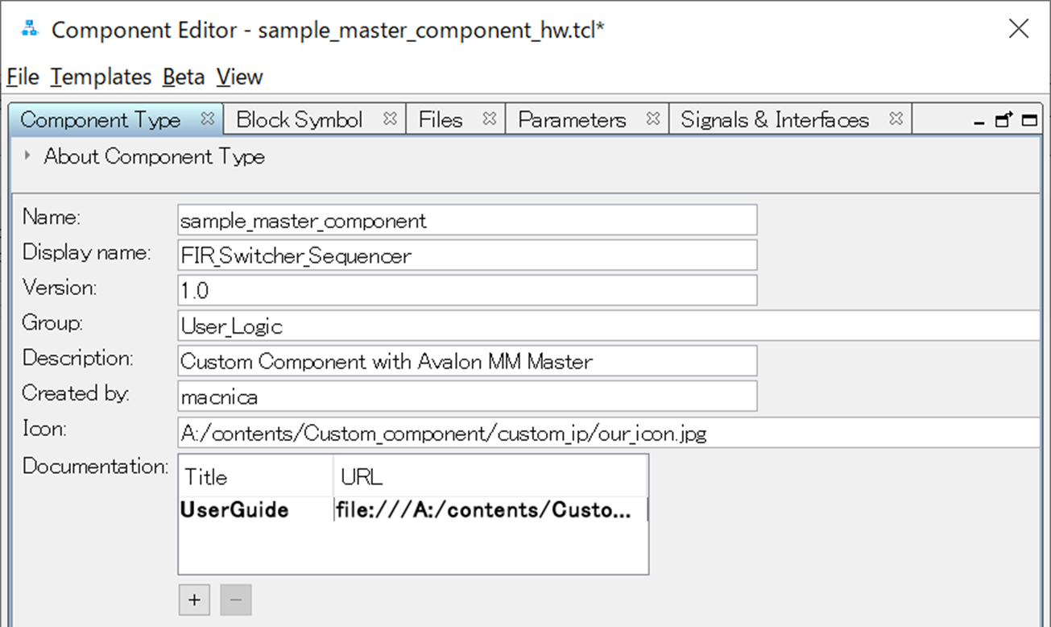Screen dimensions: 1051x627
Task: Open the File menu
Action: tap(21, 77)
